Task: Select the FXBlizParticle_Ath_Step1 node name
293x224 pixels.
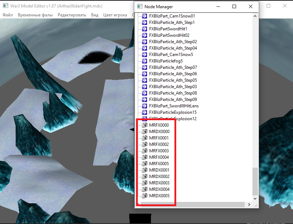Action: (x=172, y=22)
